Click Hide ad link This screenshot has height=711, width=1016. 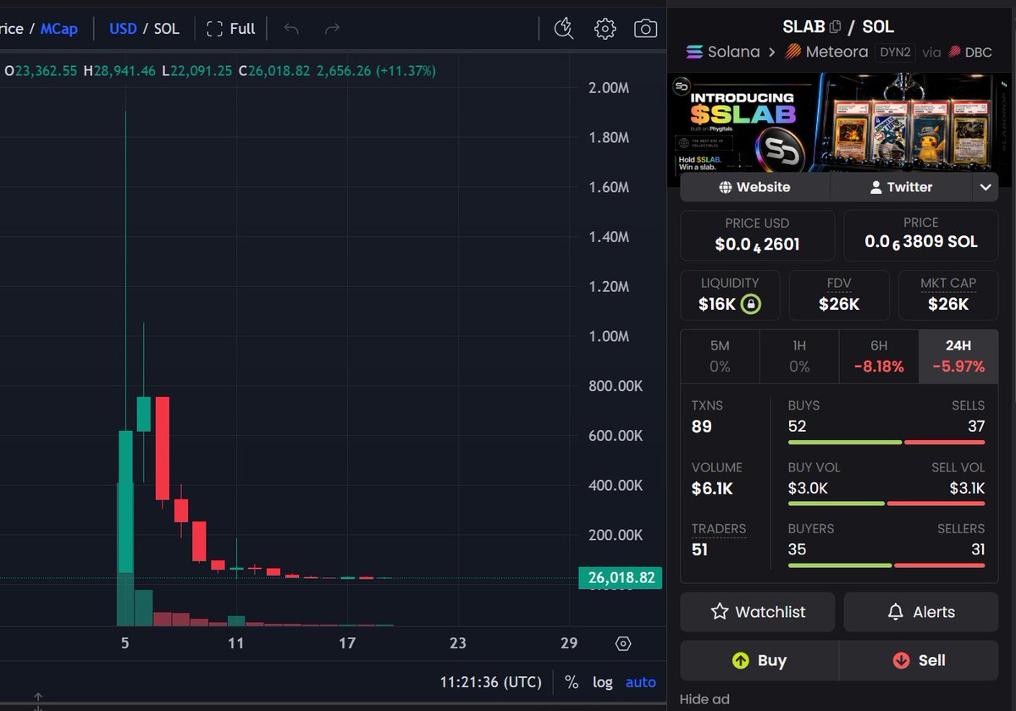(704, 699)
